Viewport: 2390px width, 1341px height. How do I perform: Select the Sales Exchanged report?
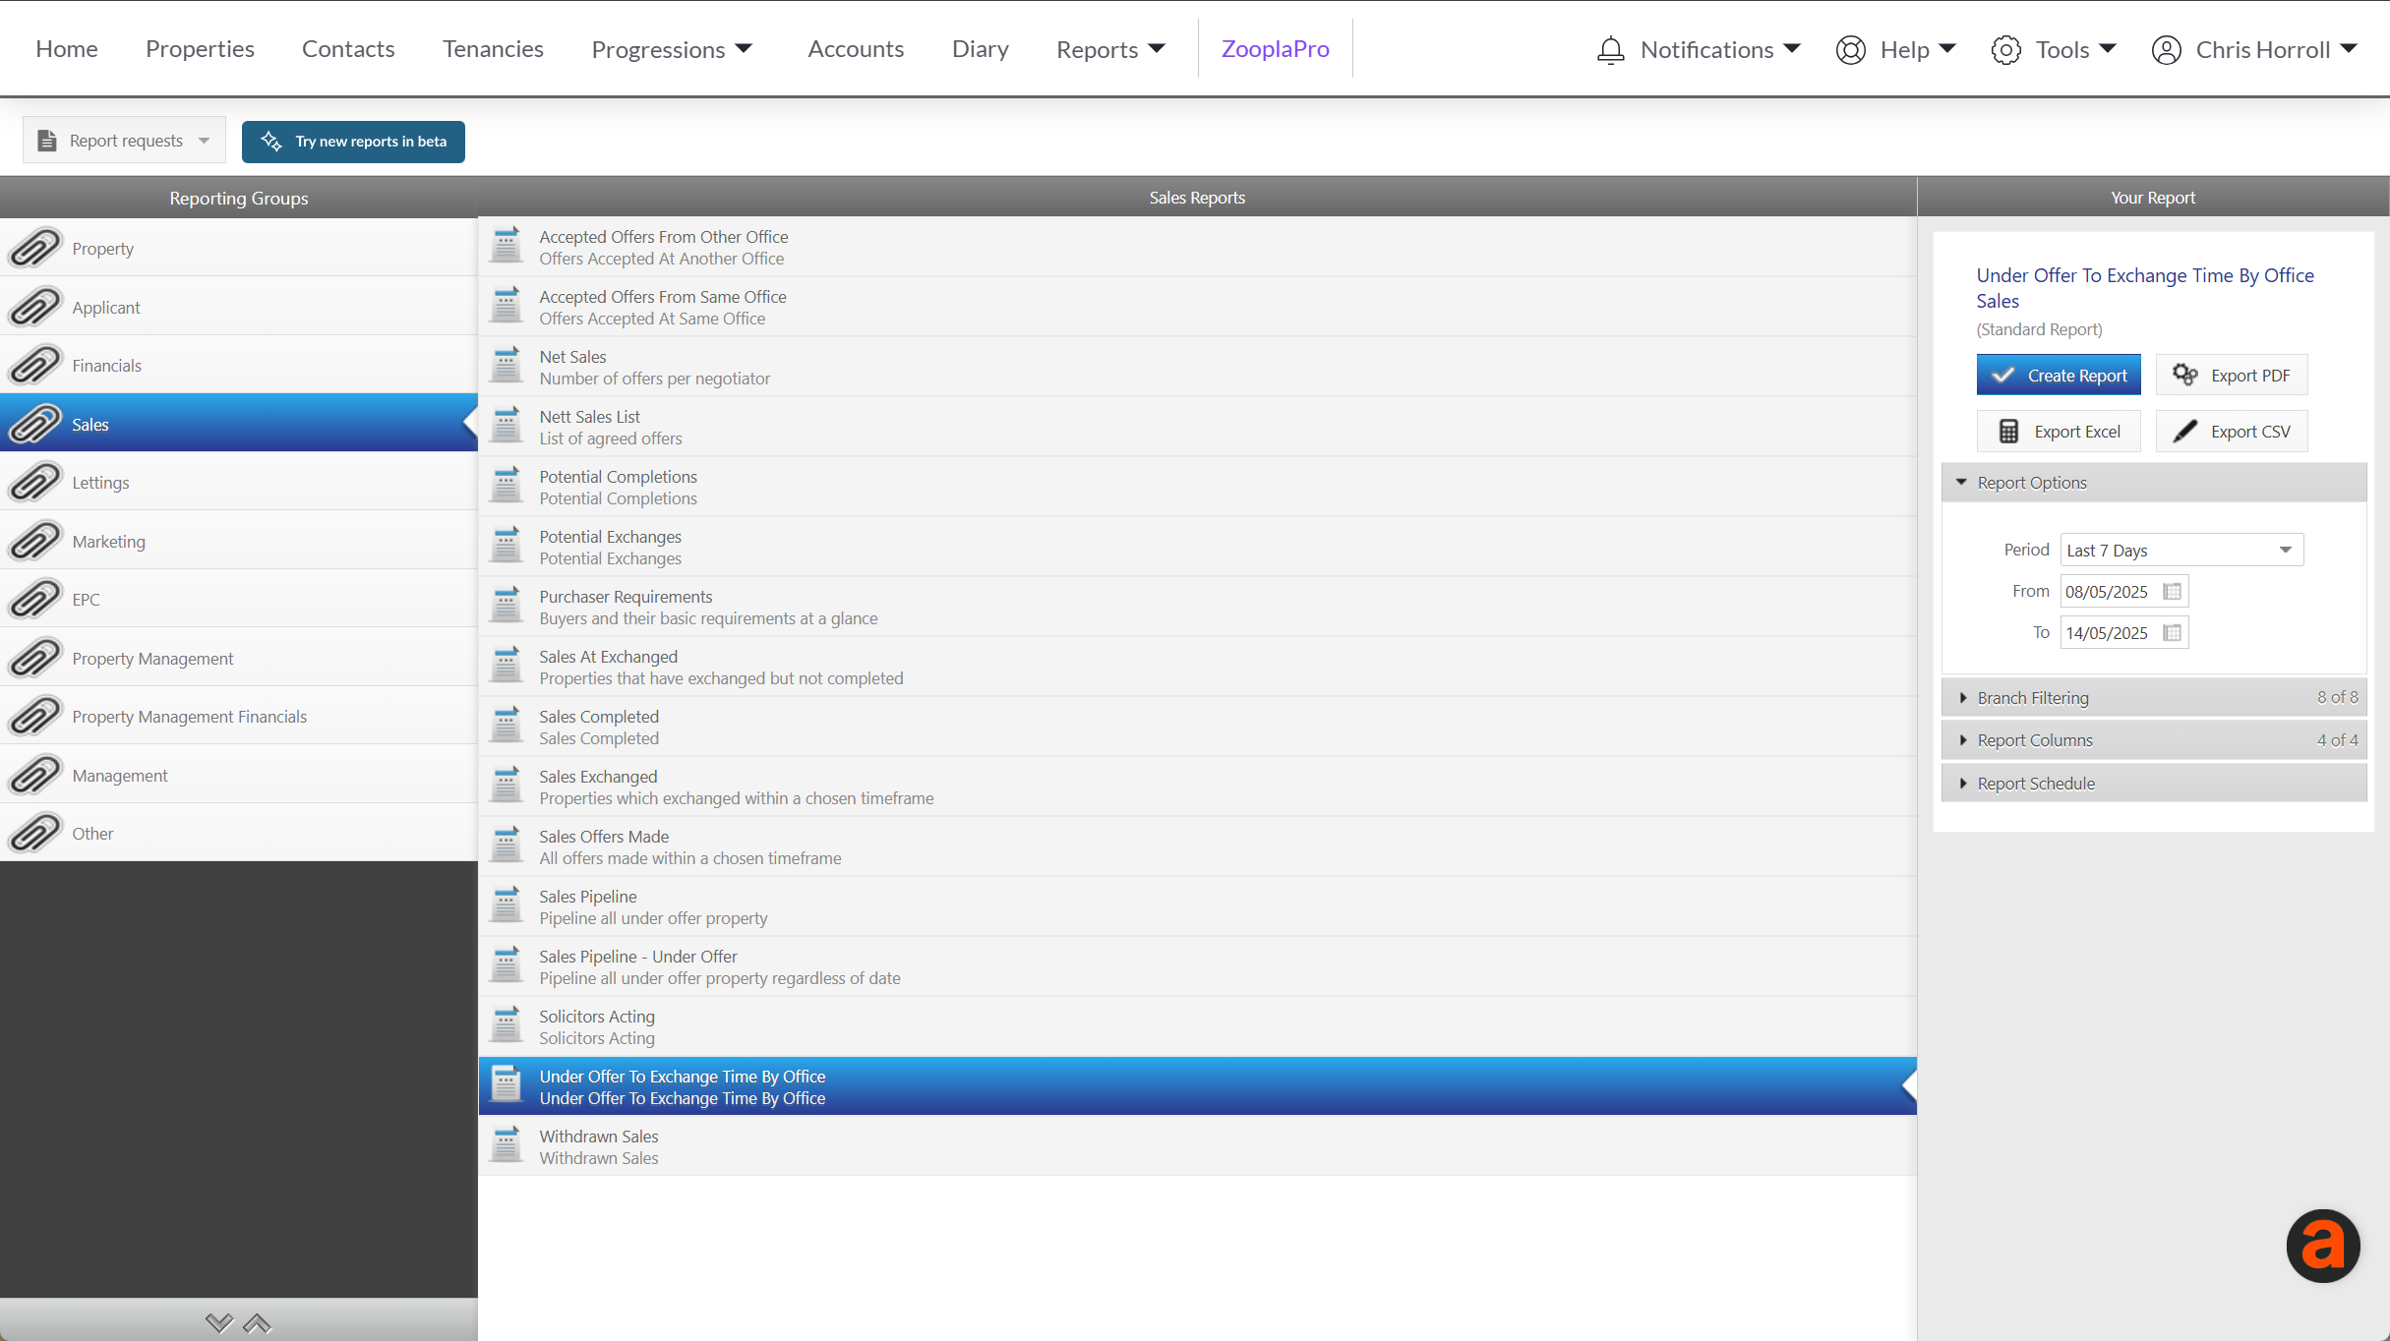(1197, 787)
